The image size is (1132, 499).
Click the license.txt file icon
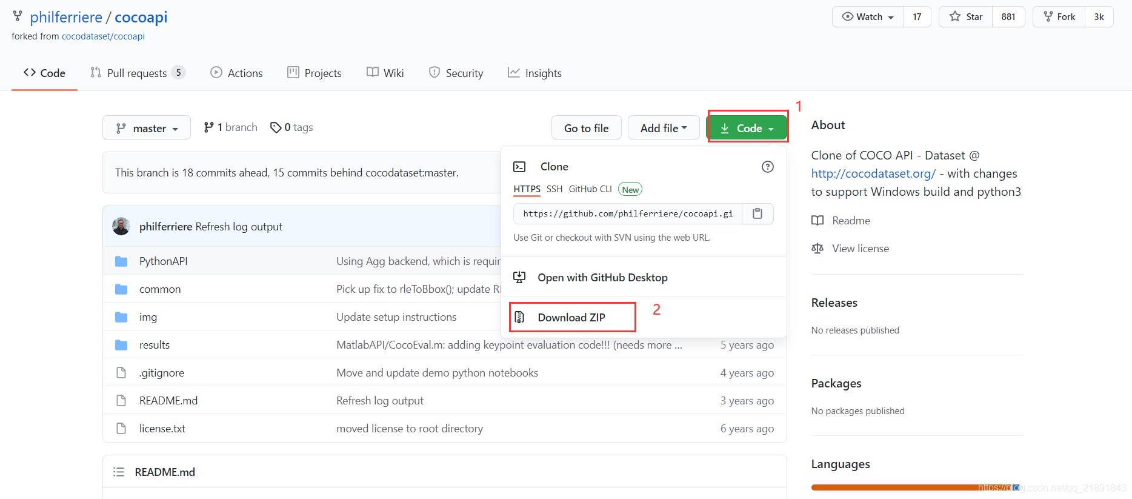[121, 429]
